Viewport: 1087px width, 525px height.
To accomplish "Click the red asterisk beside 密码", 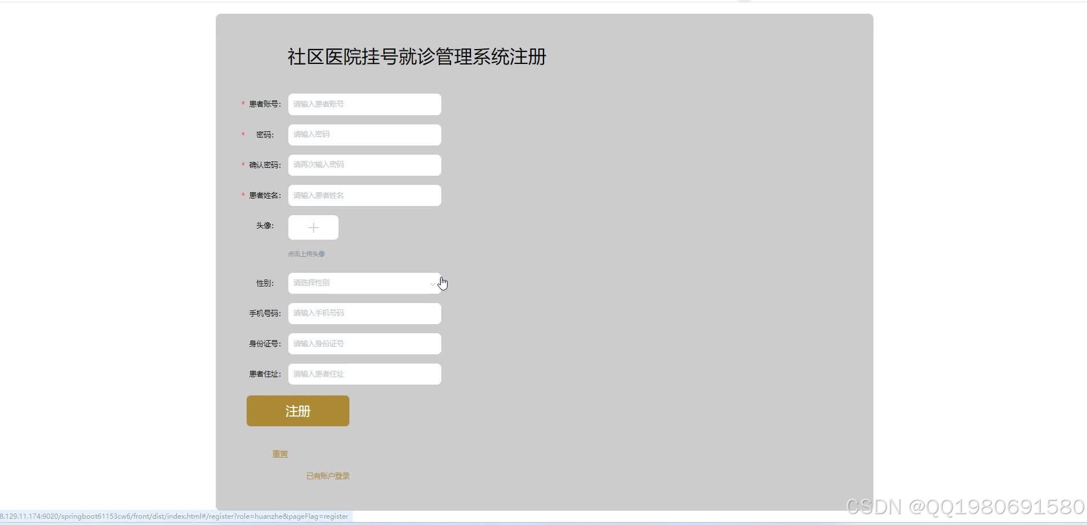I will coord(242,135).
